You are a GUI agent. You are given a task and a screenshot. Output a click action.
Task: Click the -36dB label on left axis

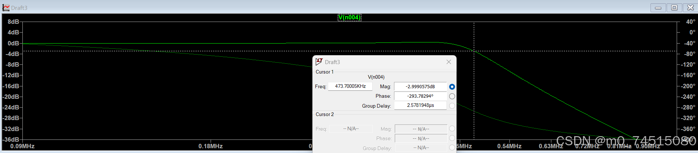click(x=11, y=139)
